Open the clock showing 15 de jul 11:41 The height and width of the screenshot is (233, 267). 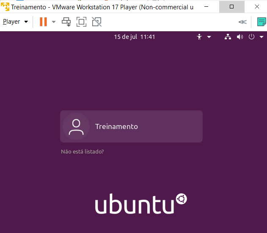135,37
